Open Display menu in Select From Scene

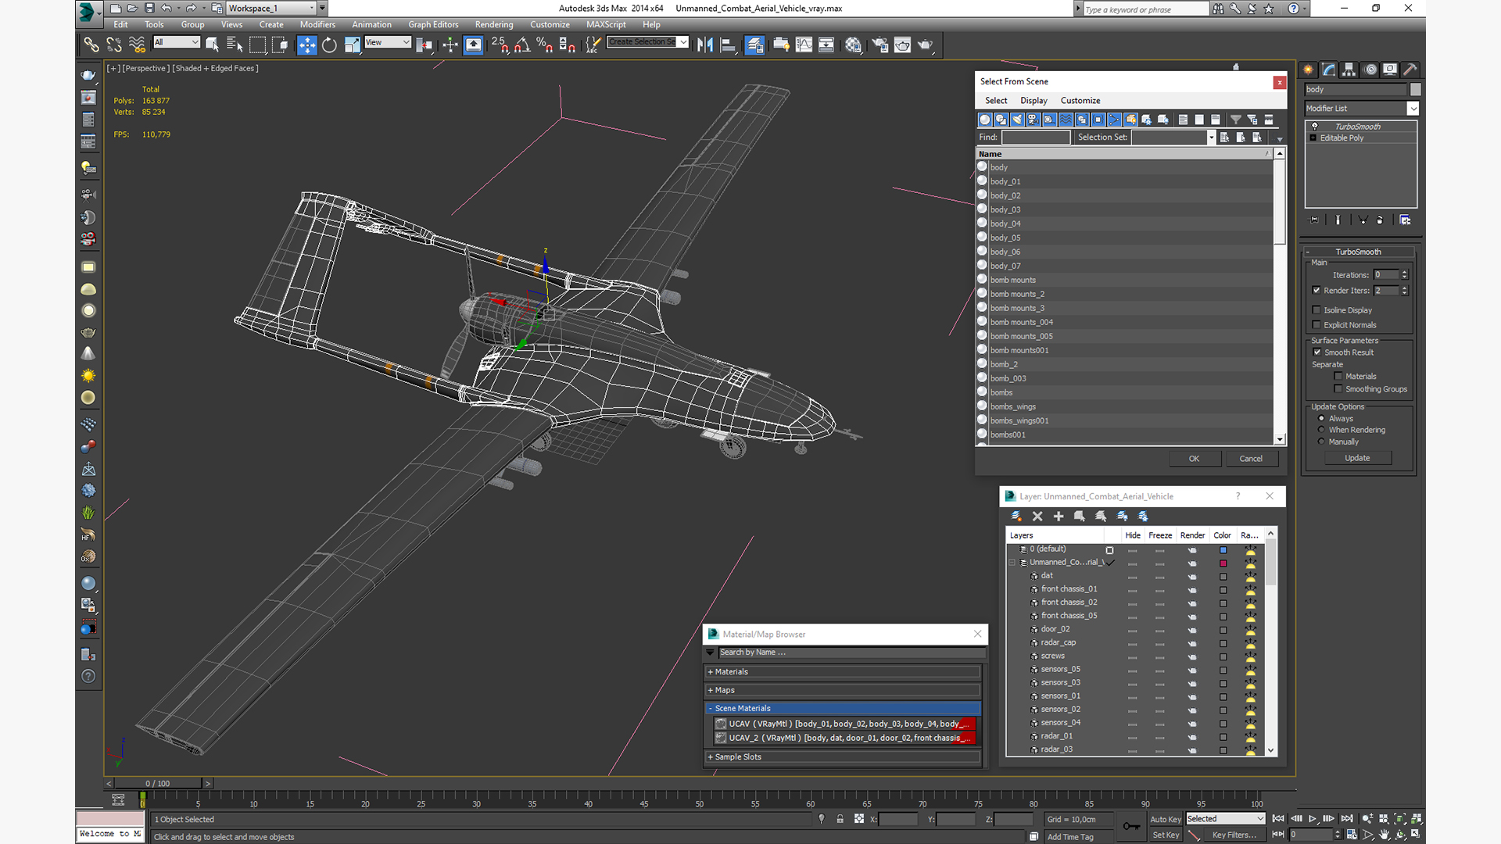coord(1034,101)
